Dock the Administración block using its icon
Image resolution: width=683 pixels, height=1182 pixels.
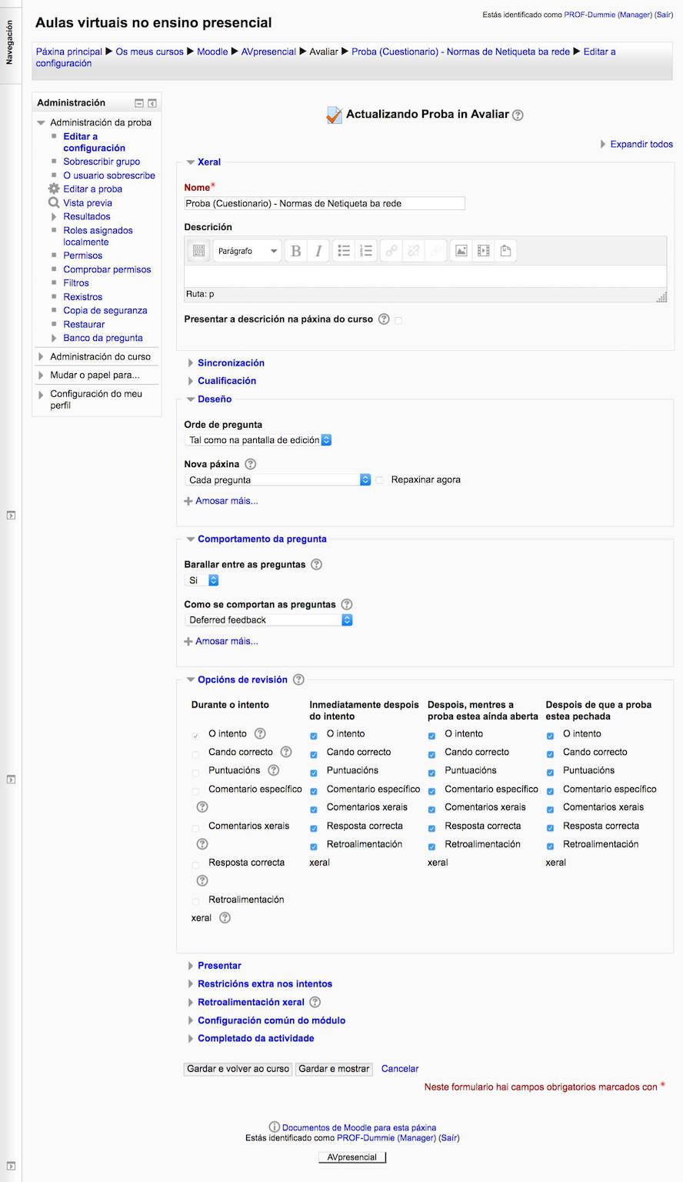pos(152,103)
